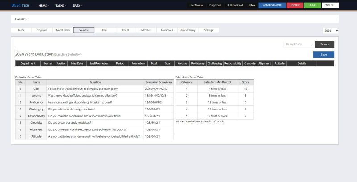Open the Department filter dropdown
The image size is (357, 182).
click(299, 44)
